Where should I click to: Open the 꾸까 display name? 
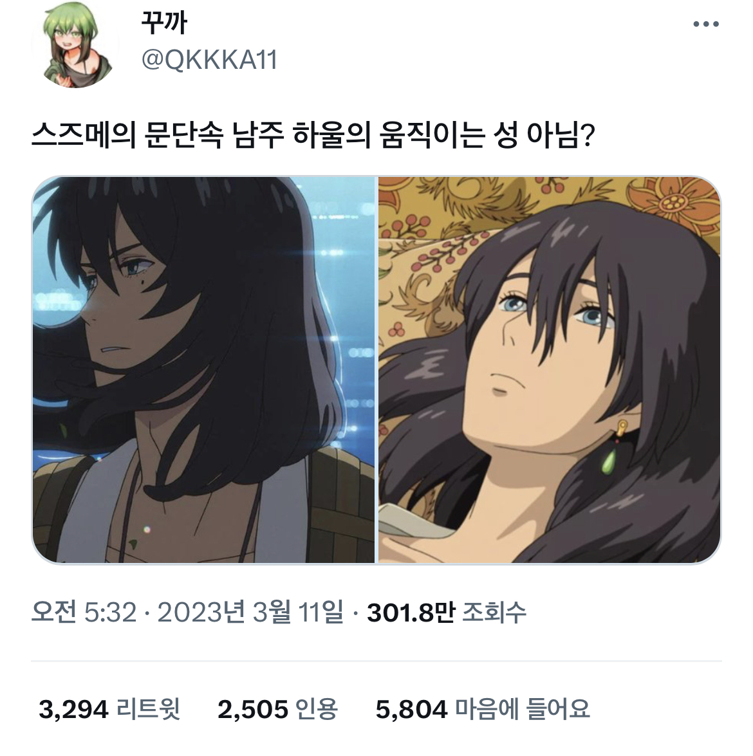[164, 23]
